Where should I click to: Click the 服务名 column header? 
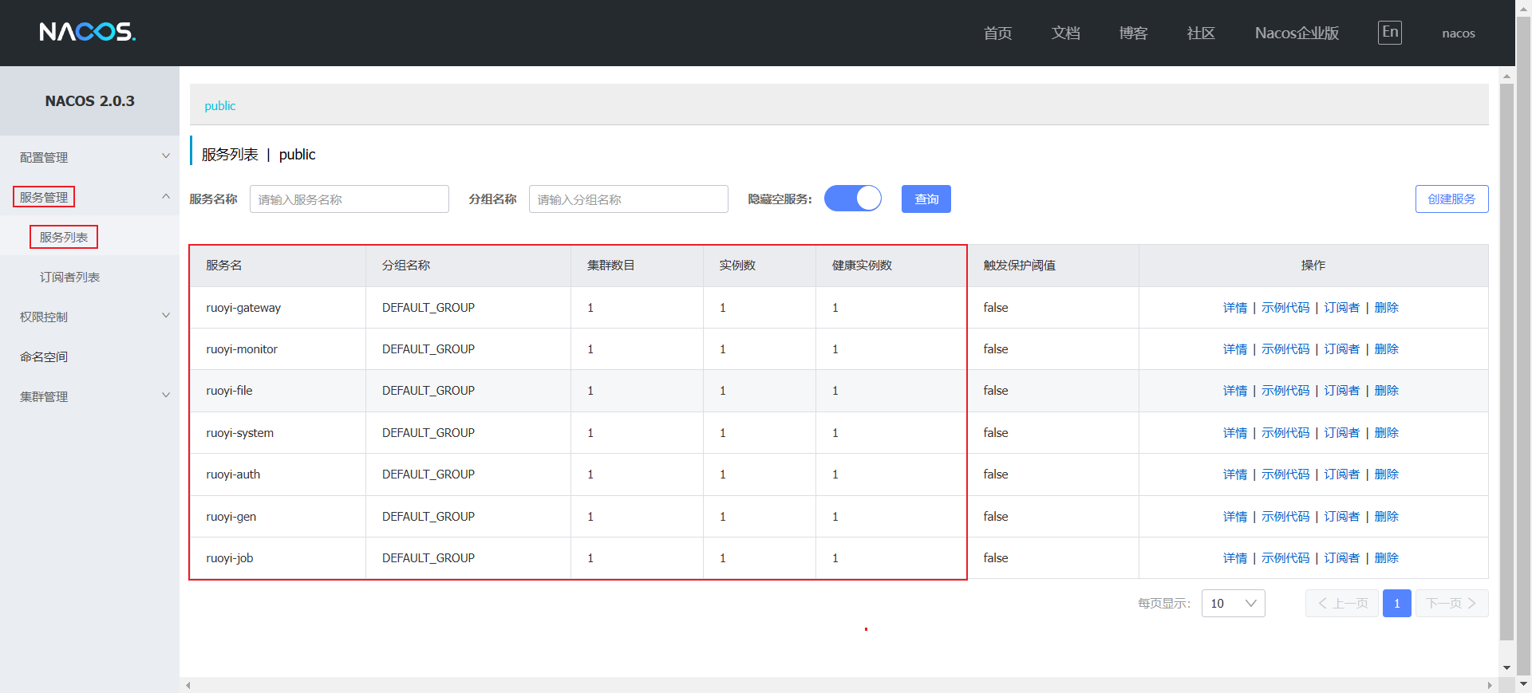tap(278, 266)
